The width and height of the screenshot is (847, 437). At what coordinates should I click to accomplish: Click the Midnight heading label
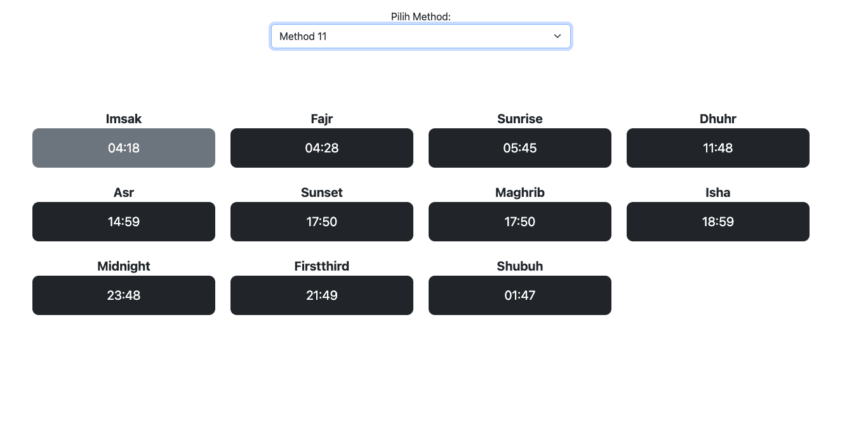coord(124,266)
